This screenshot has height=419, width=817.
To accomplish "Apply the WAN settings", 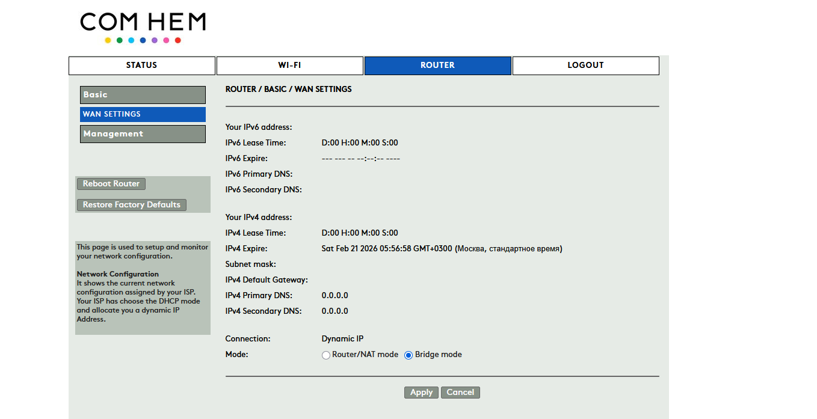I will pyautogui.click(x=421, y=393).
